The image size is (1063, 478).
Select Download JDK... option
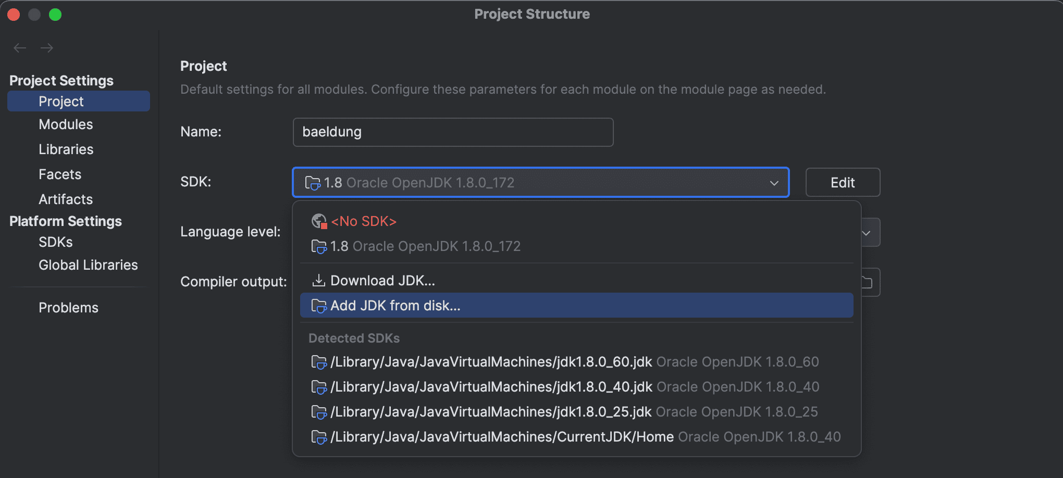pyautogui.click(x=577, y=281)
